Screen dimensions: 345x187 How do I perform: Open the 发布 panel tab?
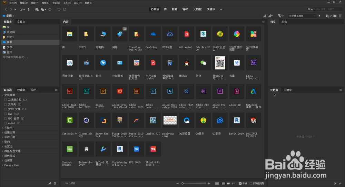(x=284, y=22)
